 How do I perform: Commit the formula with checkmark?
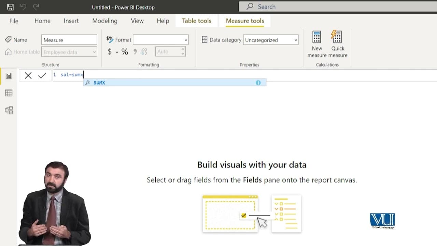pyautogui.click(x=42, y=76)
